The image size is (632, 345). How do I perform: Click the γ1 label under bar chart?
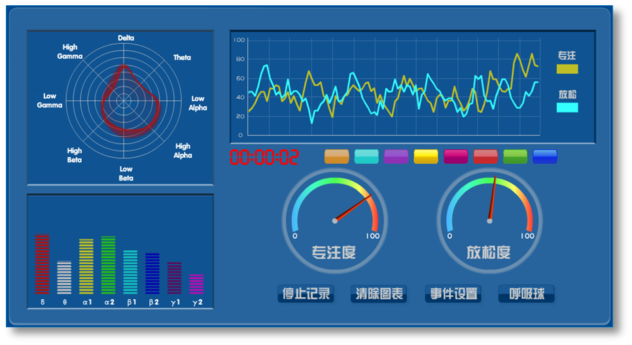[175, 302]
